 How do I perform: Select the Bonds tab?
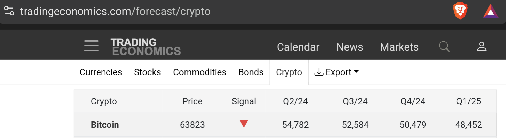coord(251,72)
